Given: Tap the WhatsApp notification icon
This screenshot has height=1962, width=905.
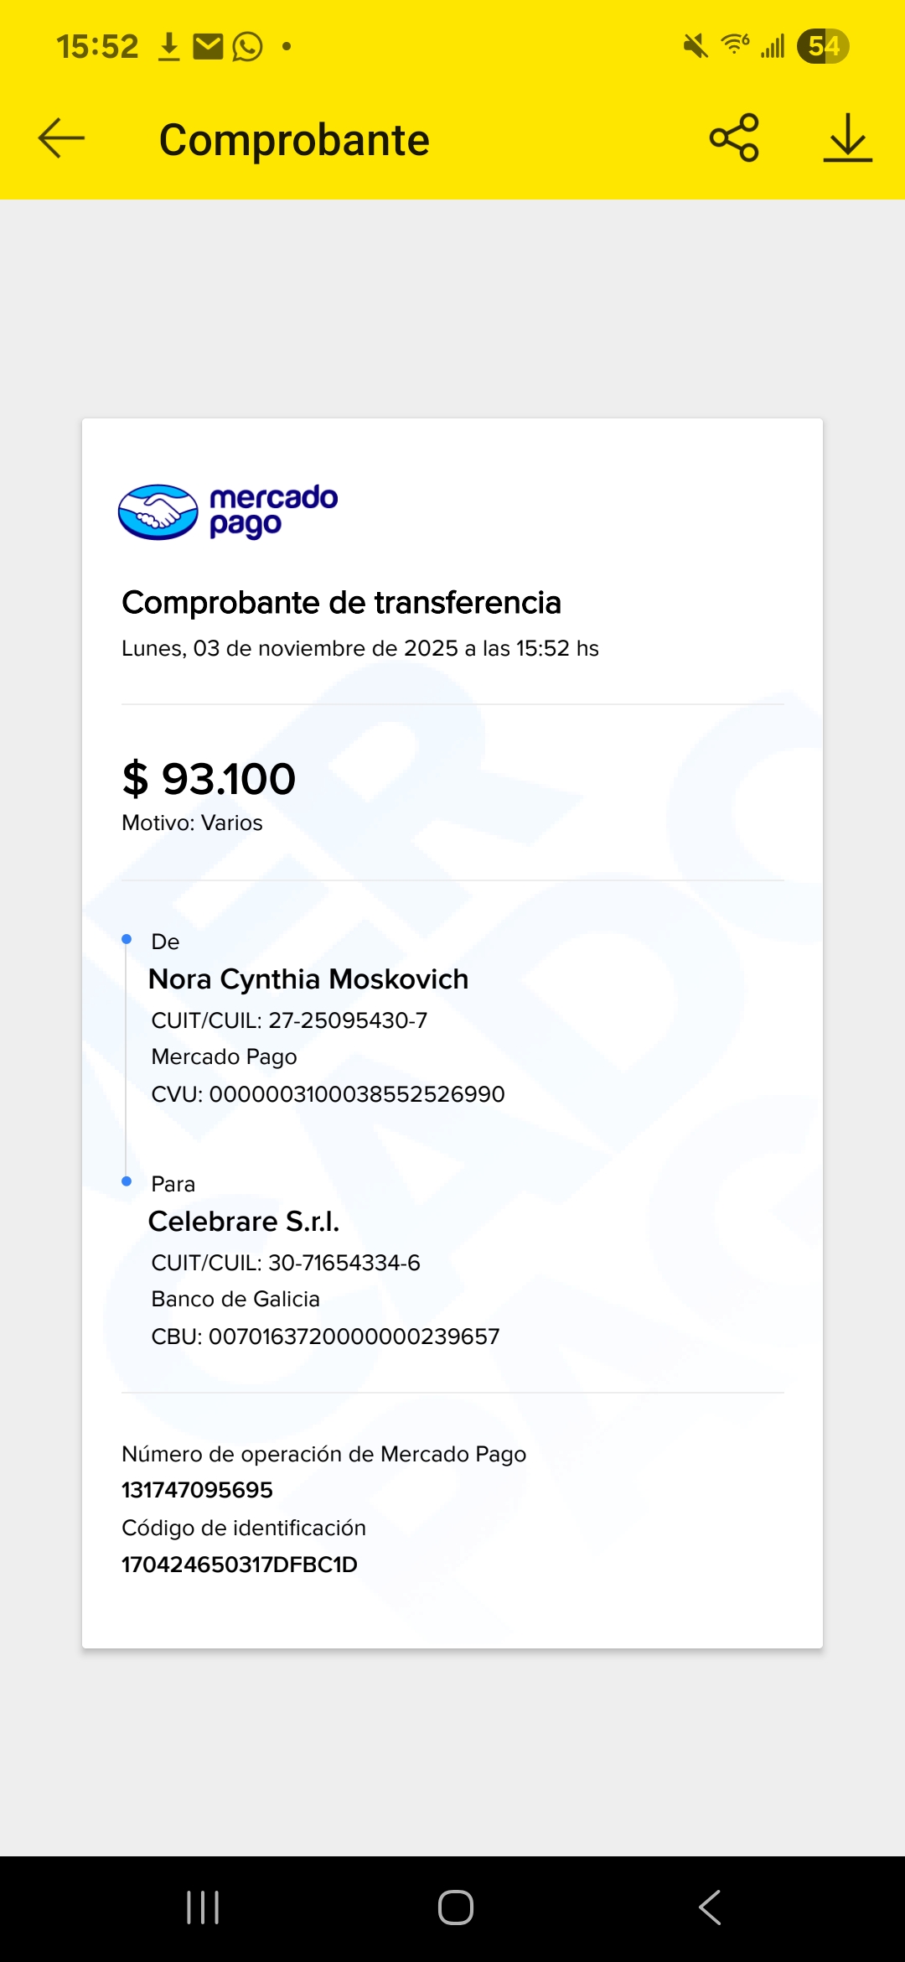Looking at the screenshot, I should [247, 46].
